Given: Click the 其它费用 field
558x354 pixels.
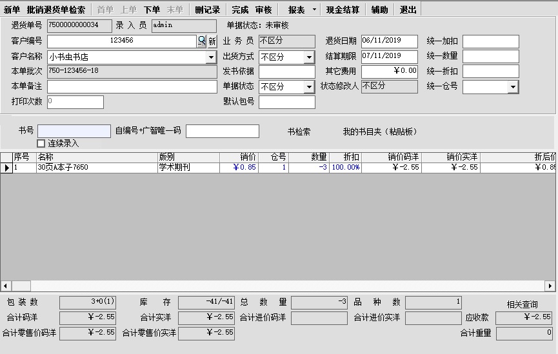Looking at the screenshot, I should (390, 72).
